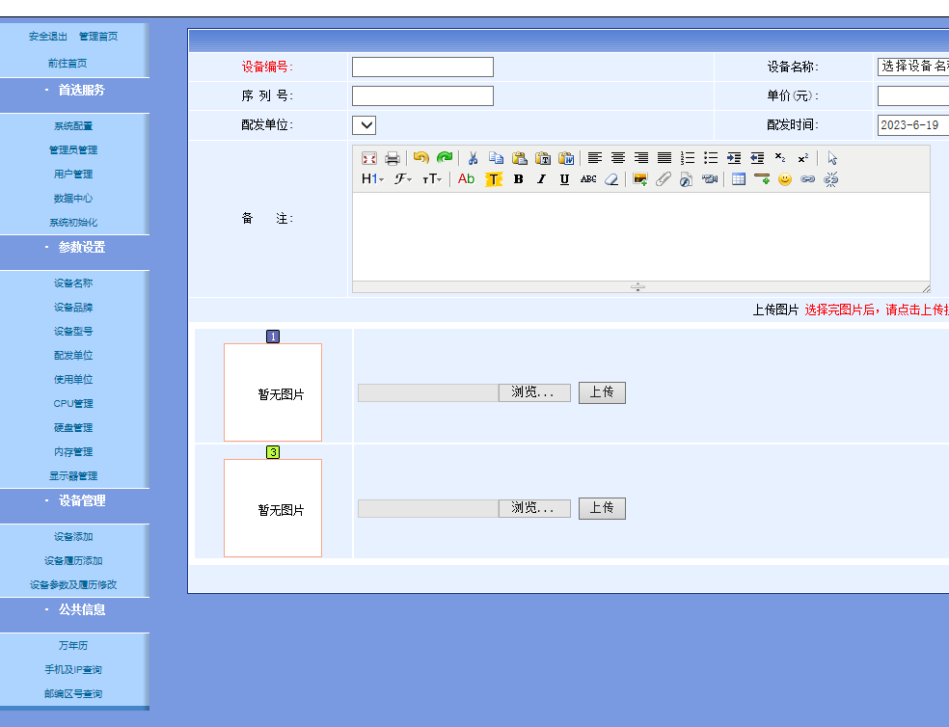Apply italic formatting
This screenshot has height=727, width=949.
[x=541, y=179]
